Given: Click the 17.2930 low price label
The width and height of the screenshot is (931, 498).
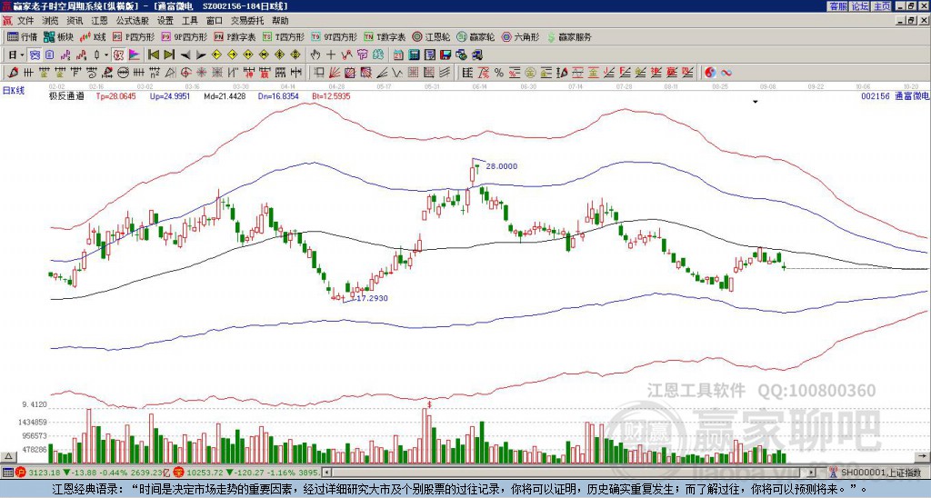Looking at the screenshot, I should [x=371, y=298].
